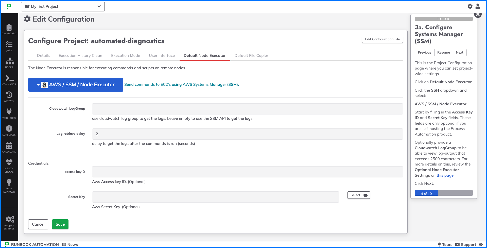This screenshot has width=487, height=248.
Task: Click Select... button for Secret Key
Action: click(x=359, y=195)
